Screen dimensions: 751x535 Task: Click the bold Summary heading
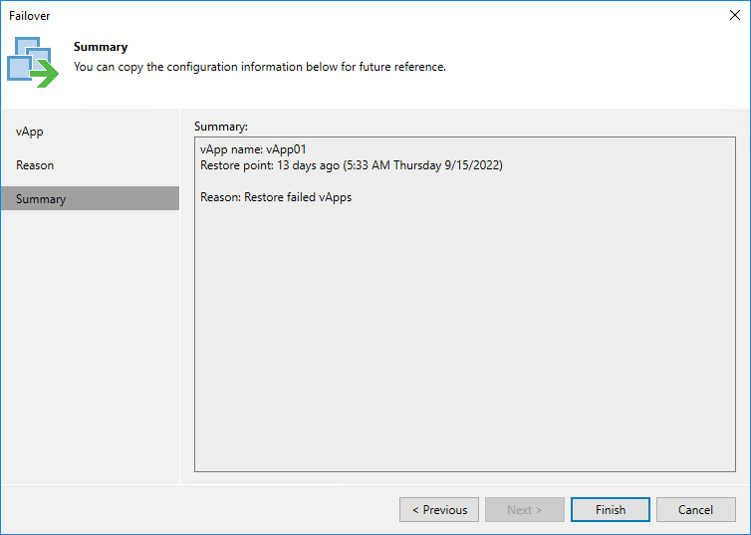click(x=101, y=47)
